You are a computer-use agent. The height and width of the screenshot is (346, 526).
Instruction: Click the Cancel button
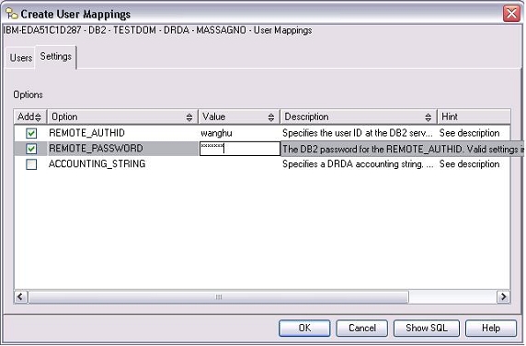[362, 328]
